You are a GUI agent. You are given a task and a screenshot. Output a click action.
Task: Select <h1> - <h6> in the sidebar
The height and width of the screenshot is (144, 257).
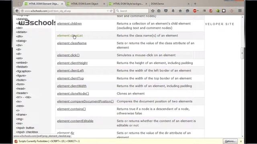(x=23, y=97)
